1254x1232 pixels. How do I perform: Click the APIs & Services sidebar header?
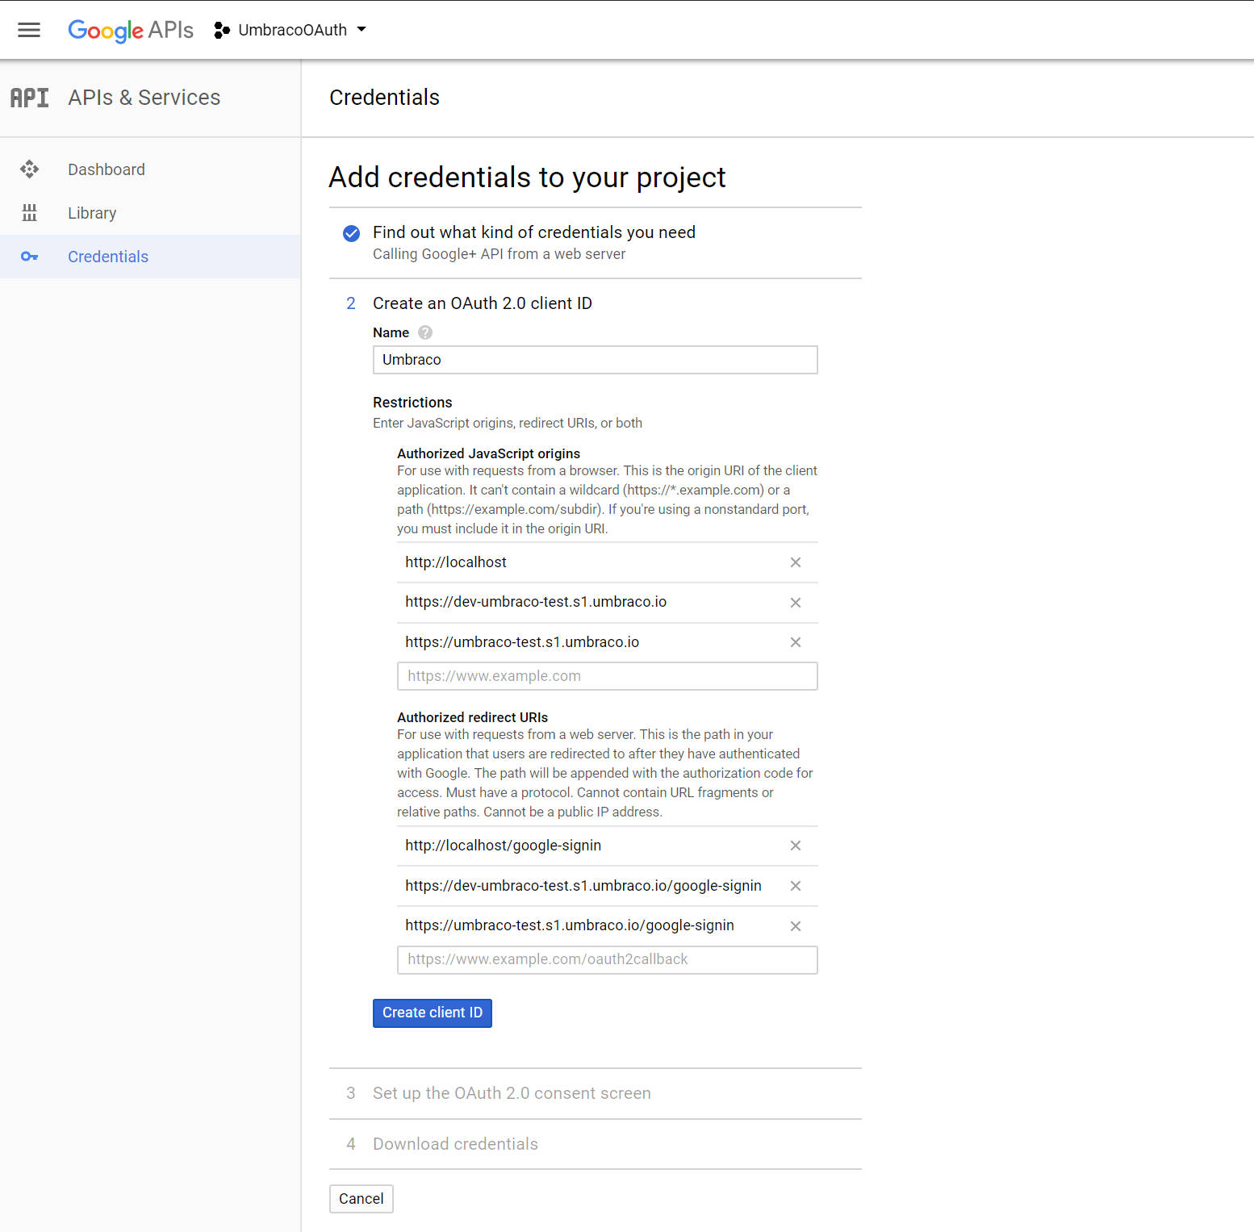click(x=144, y=98)
